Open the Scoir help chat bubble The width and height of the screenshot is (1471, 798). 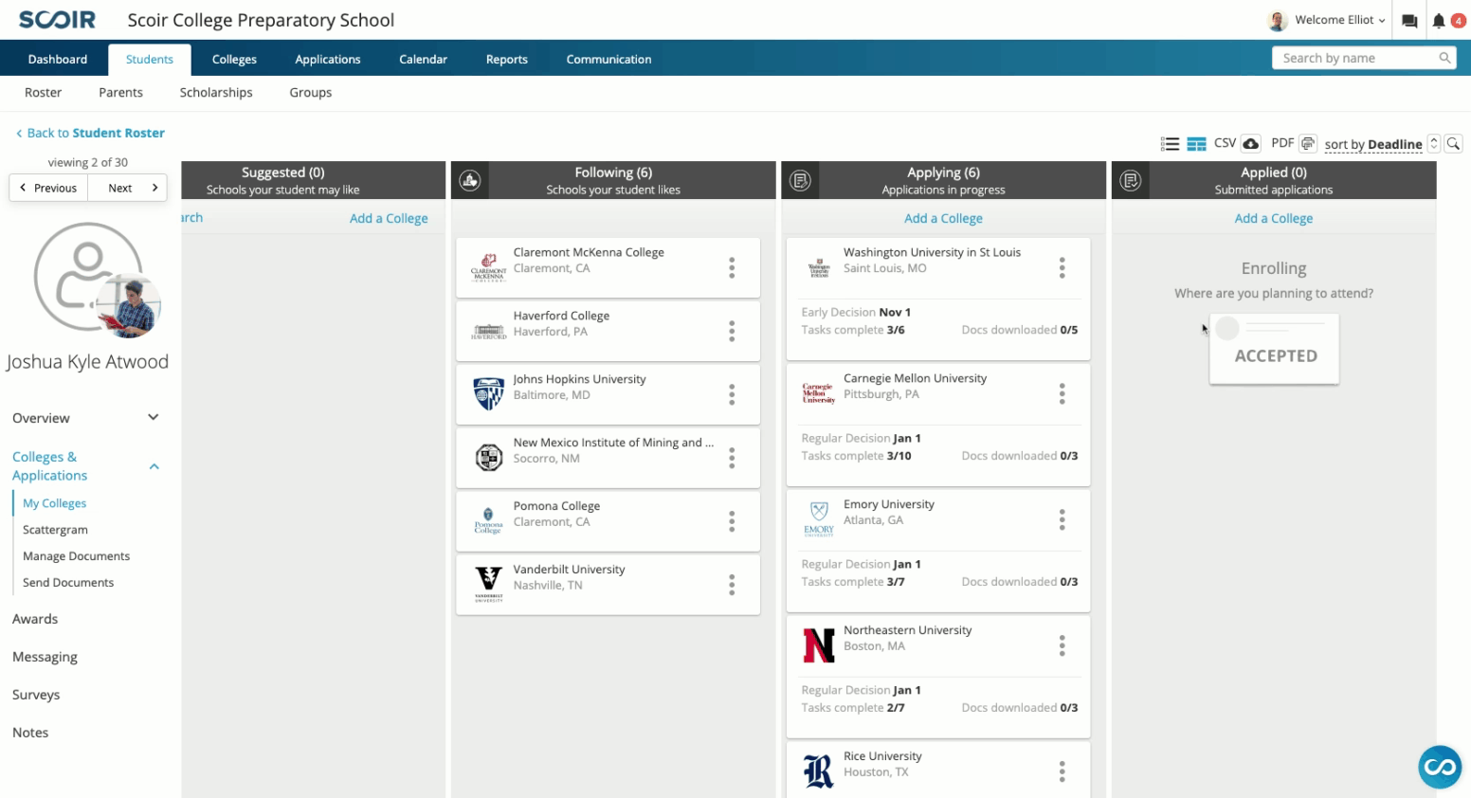[x=1440, y=767]
